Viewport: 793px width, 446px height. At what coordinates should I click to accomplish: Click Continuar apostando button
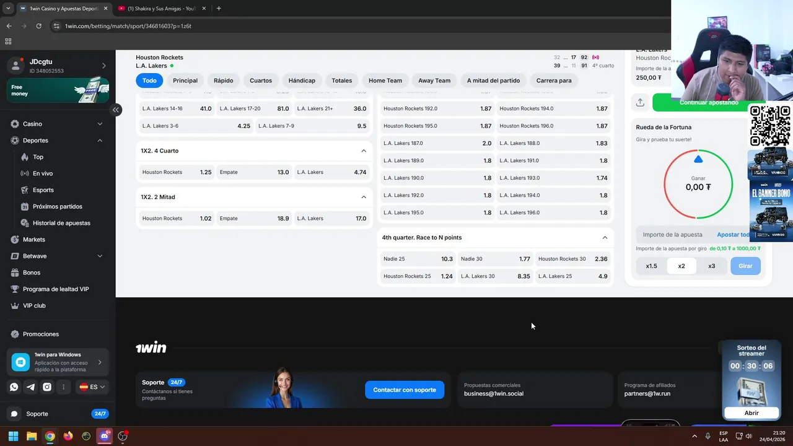point(708,102)
